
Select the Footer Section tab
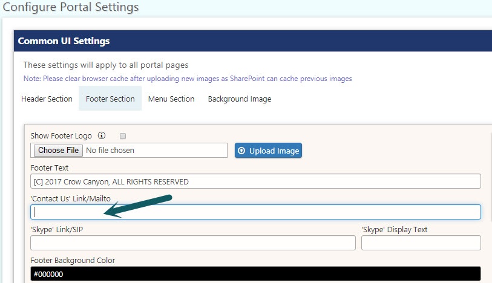pyautogui.click(x=110, y=99)
